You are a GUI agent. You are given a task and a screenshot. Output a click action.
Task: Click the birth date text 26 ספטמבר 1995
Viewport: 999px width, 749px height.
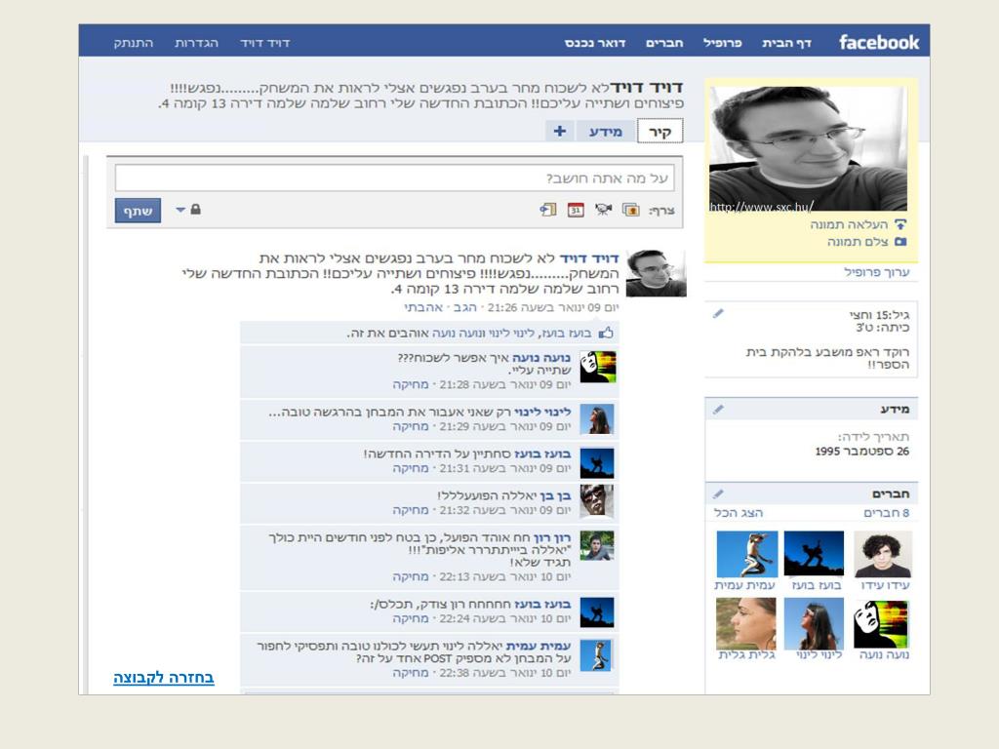[862, 451]
